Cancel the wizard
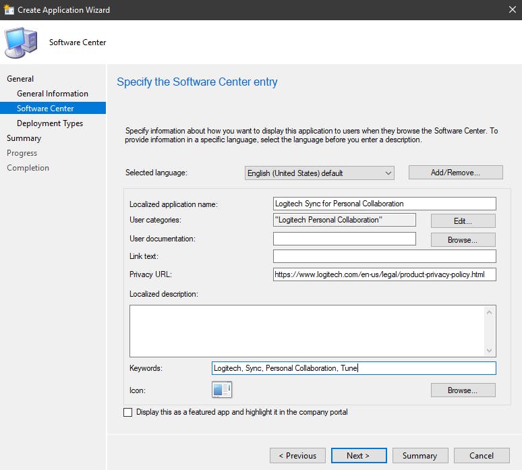The width and height of the screenshot is (522, 470). pos(482,455)
